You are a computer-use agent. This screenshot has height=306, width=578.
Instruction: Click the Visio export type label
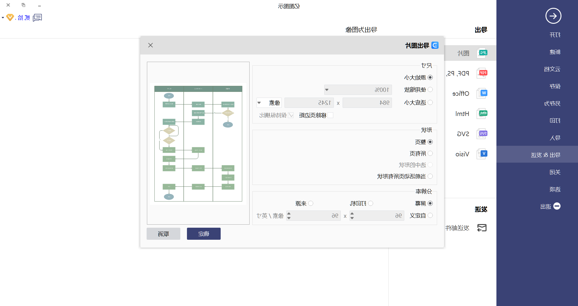point(462,154)
